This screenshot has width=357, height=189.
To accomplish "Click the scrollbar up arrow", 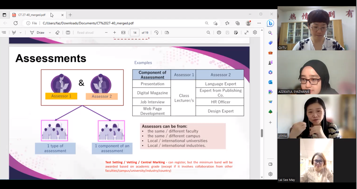I will (262, 30).
